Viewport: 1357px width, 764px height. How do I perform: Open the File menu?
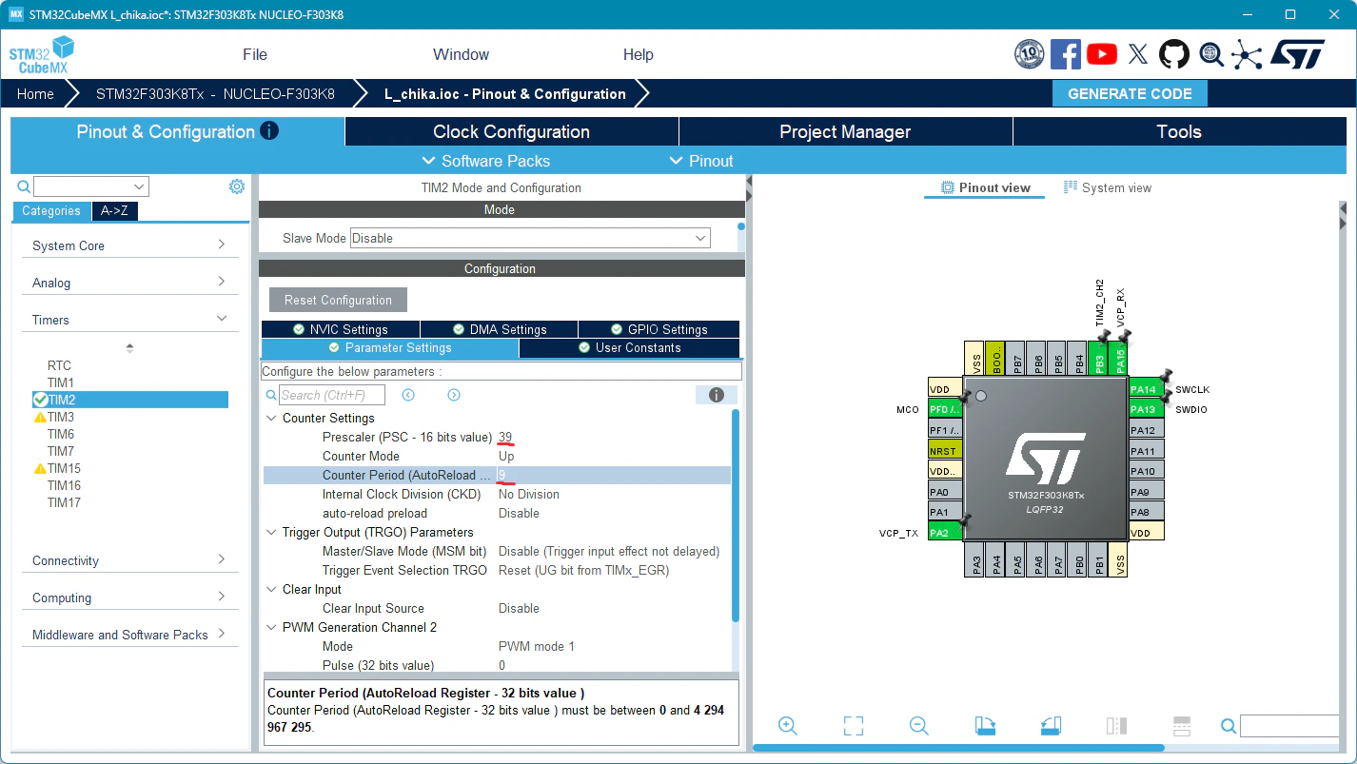pyautogui.click(x=255, y=54)
